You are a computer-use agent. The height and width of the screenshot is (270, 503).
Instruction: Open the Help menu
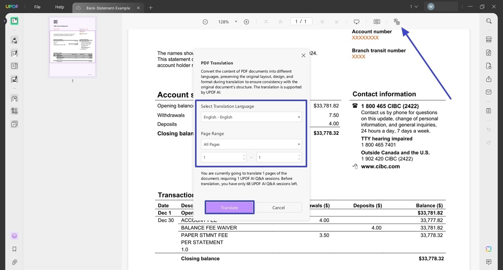[60, 7]
